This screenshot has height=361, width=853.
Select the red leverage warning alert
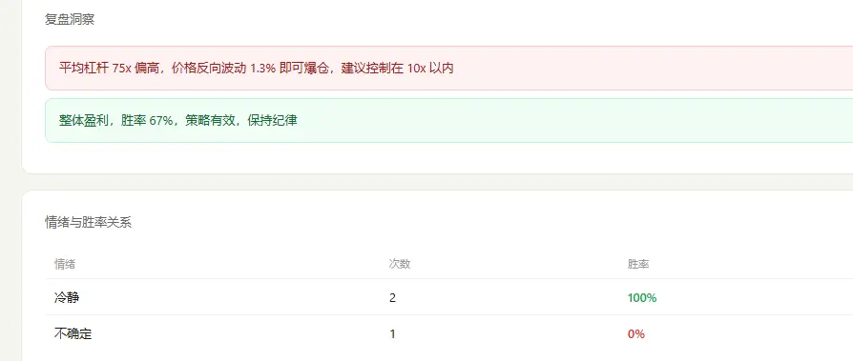point(448,68)
